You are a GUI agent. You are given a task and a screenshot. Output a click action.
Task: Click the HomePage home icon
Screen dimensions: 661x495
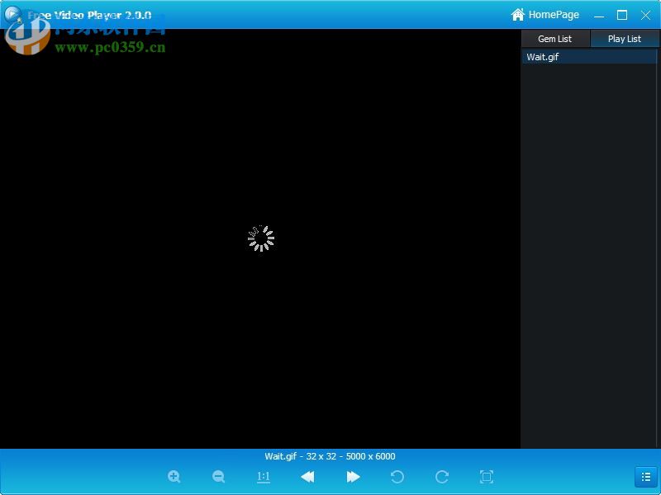pyautogui.click(x=518, y=14)
